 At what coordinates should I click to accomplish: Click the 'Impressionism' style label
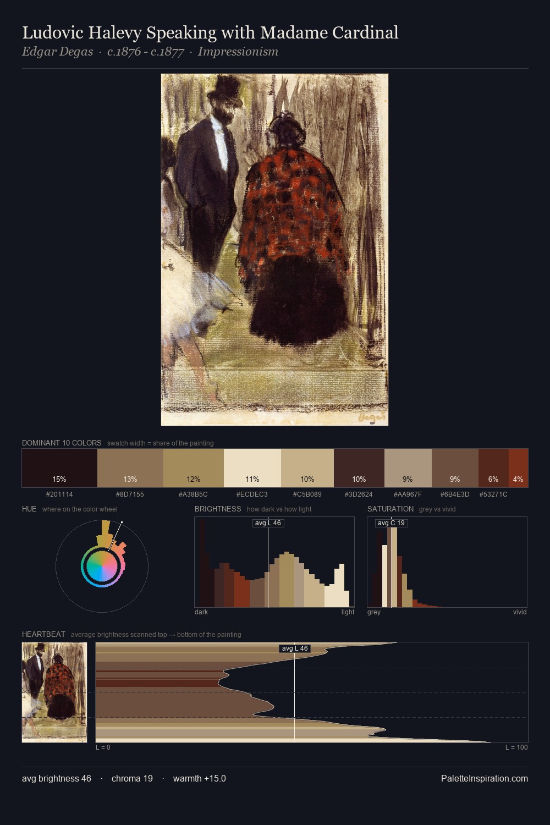pyautogui.click(x=238, y=52)
